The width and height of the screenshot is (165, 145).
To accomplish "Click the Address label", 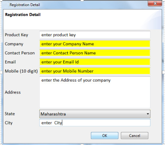I will pyautogui.click(x=13, y=92).
